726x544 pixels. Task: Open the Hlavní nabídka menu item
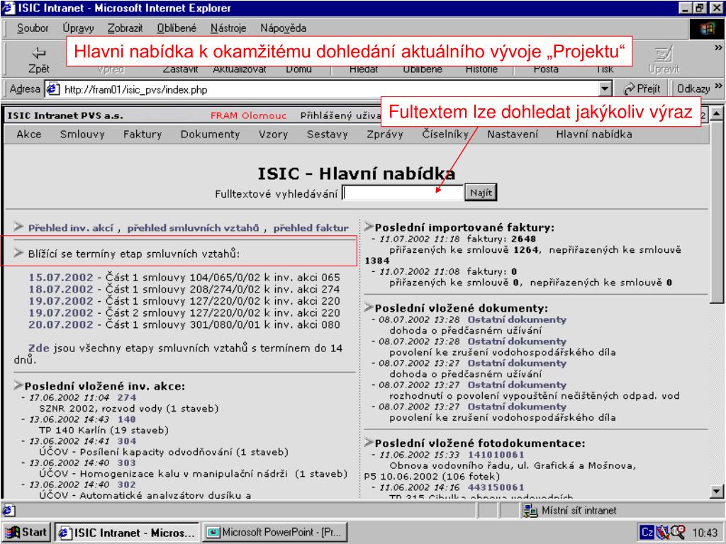click(x=594, y=134)
